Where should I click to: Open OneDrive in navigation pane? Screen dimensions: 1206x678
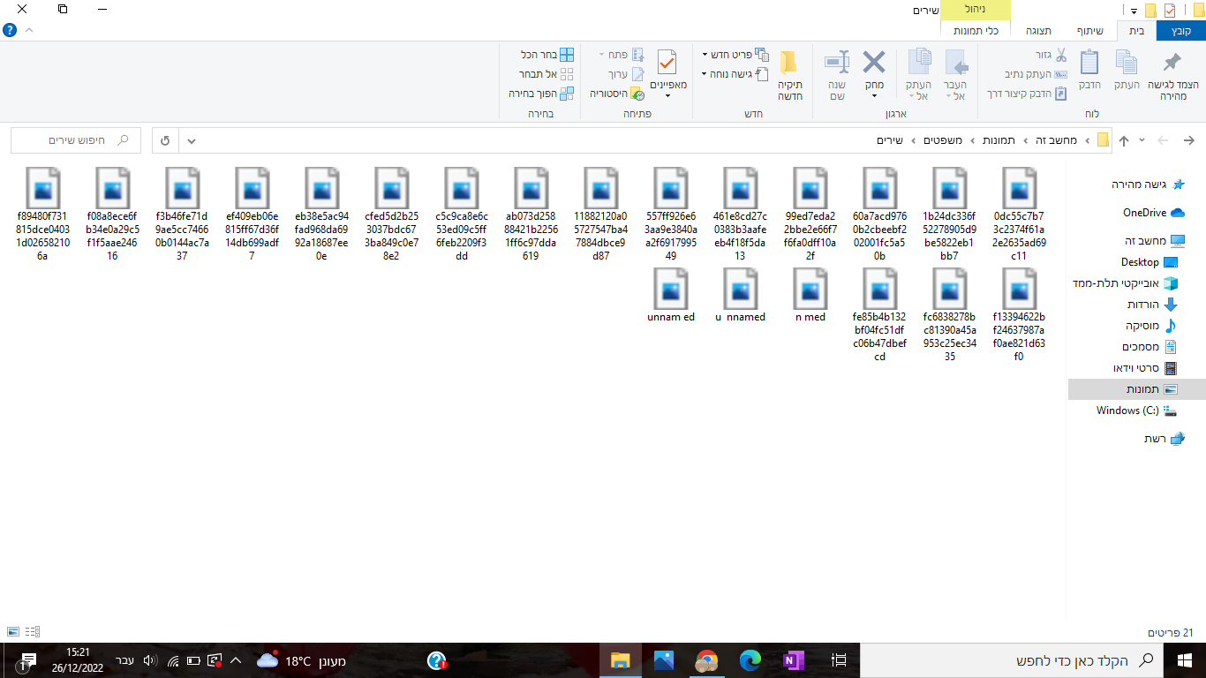point(1154,213)
